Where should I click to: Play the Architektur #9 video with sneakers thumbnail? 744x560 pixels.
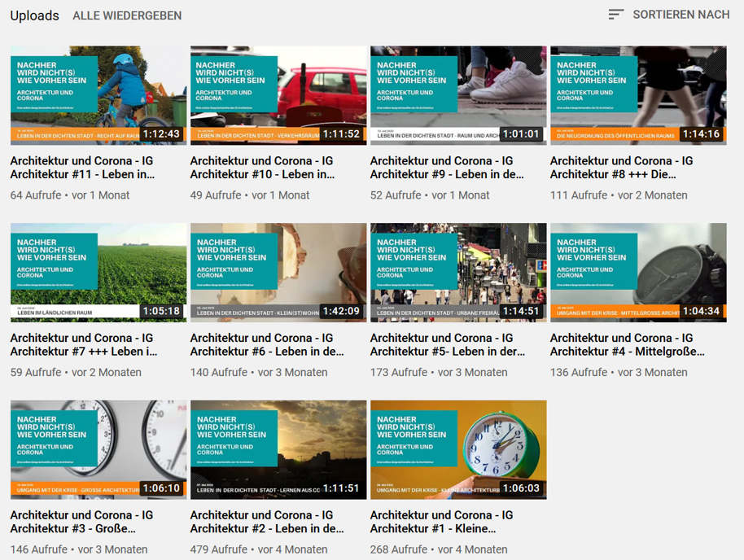[458, 95]
